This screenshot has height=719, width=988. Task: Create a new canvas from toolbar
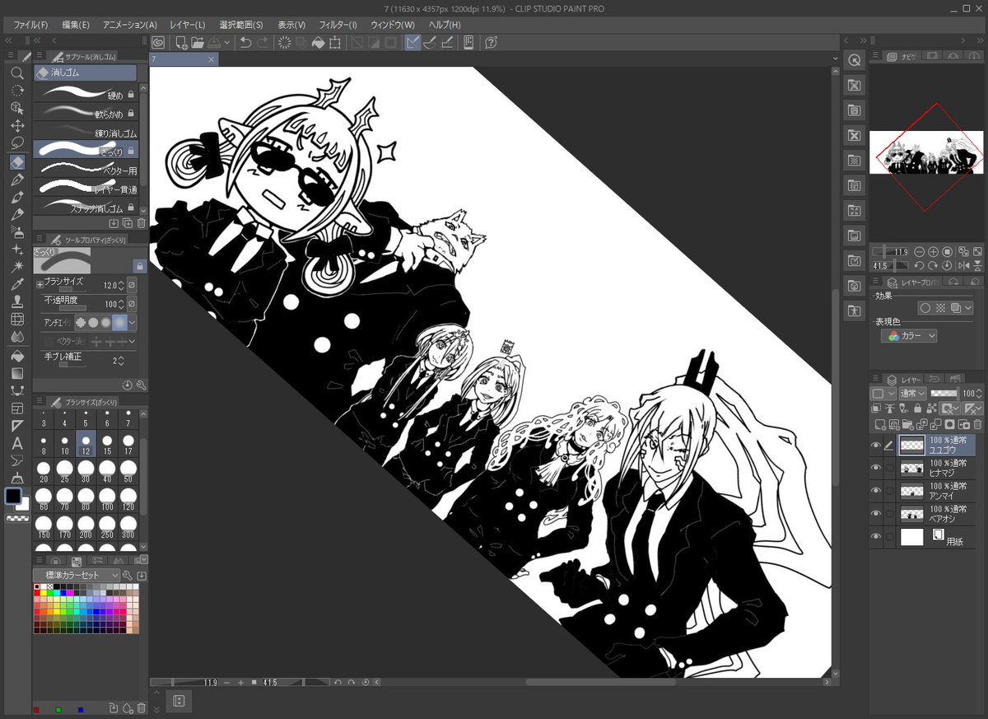tap(181, 42)
